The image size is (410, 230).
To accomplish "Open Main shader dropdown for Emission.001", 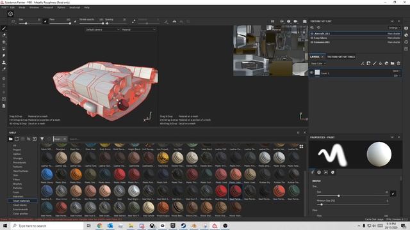I will pos(393,42).
